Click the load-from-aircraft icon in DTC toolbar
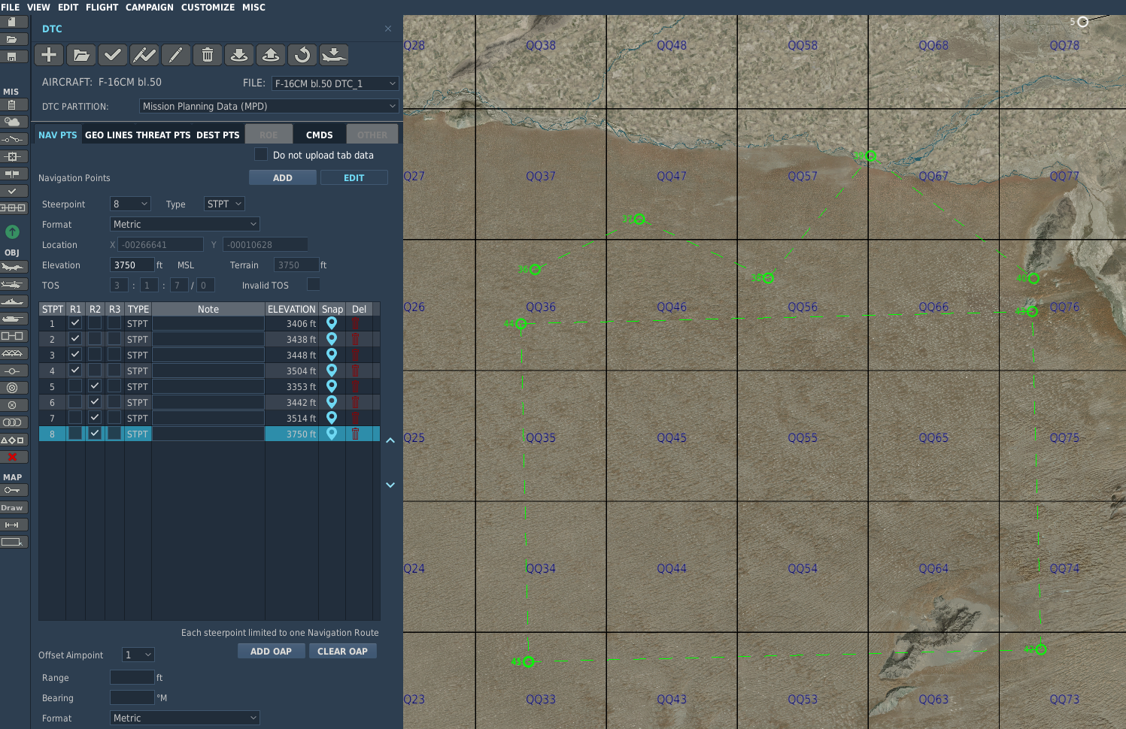The height and width of the screenshot is (729, 1126). point(334,55)
